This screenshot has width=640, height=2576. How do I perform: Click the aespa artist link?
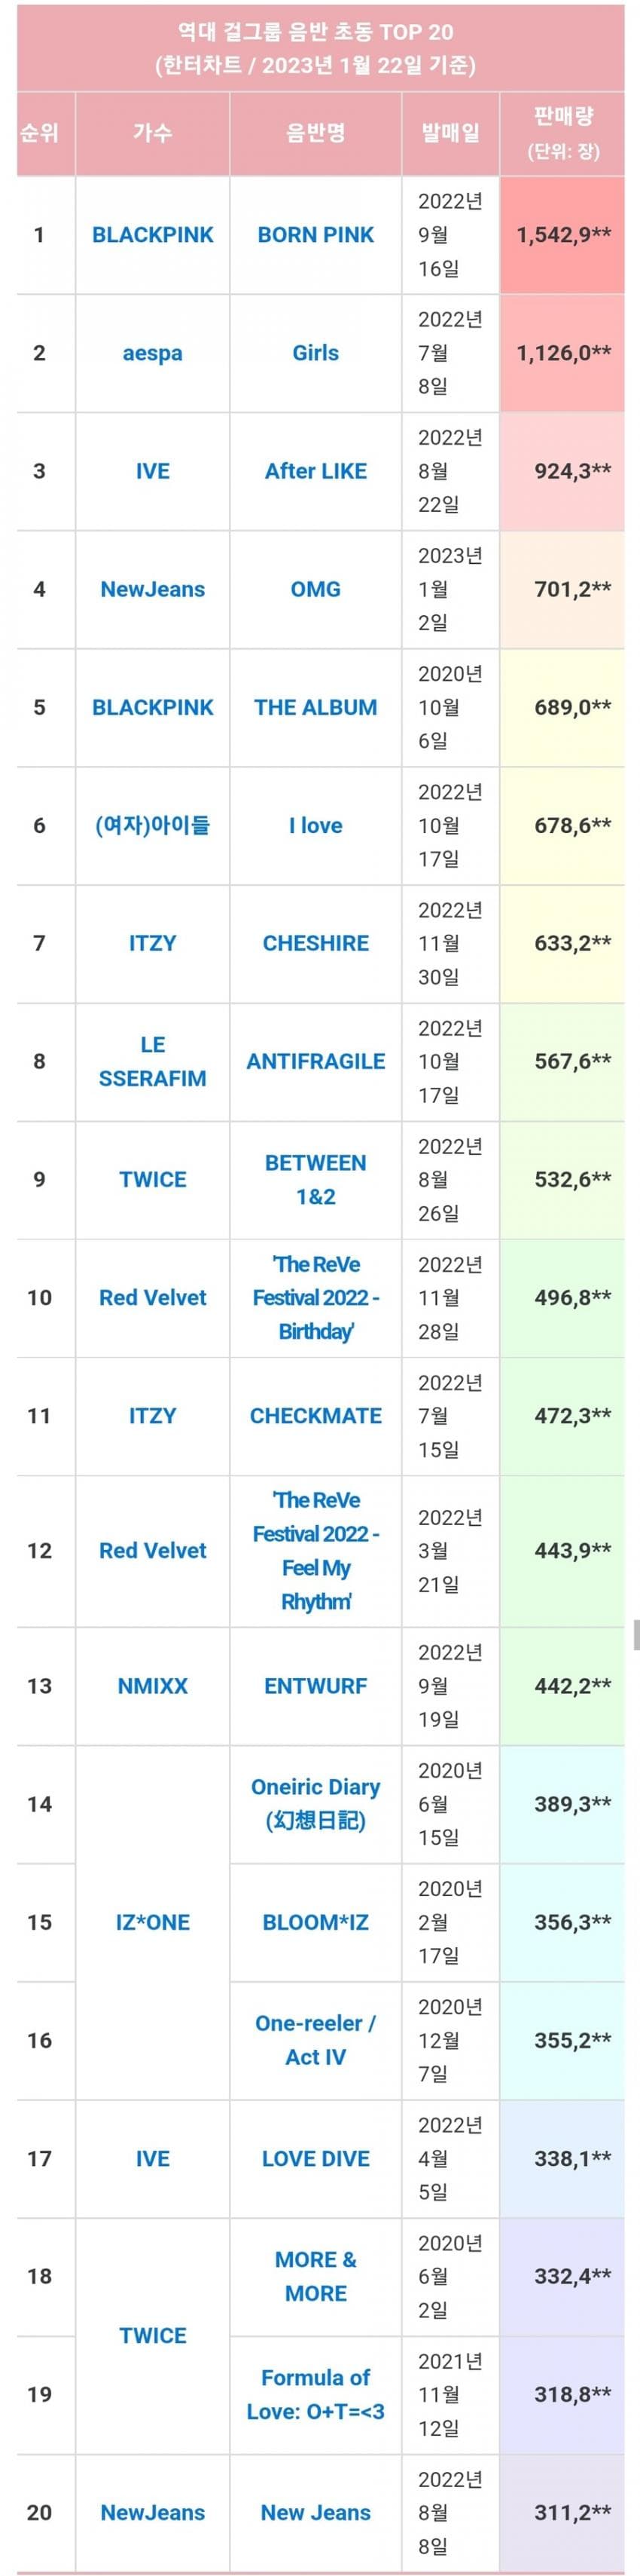click(153, 353)
